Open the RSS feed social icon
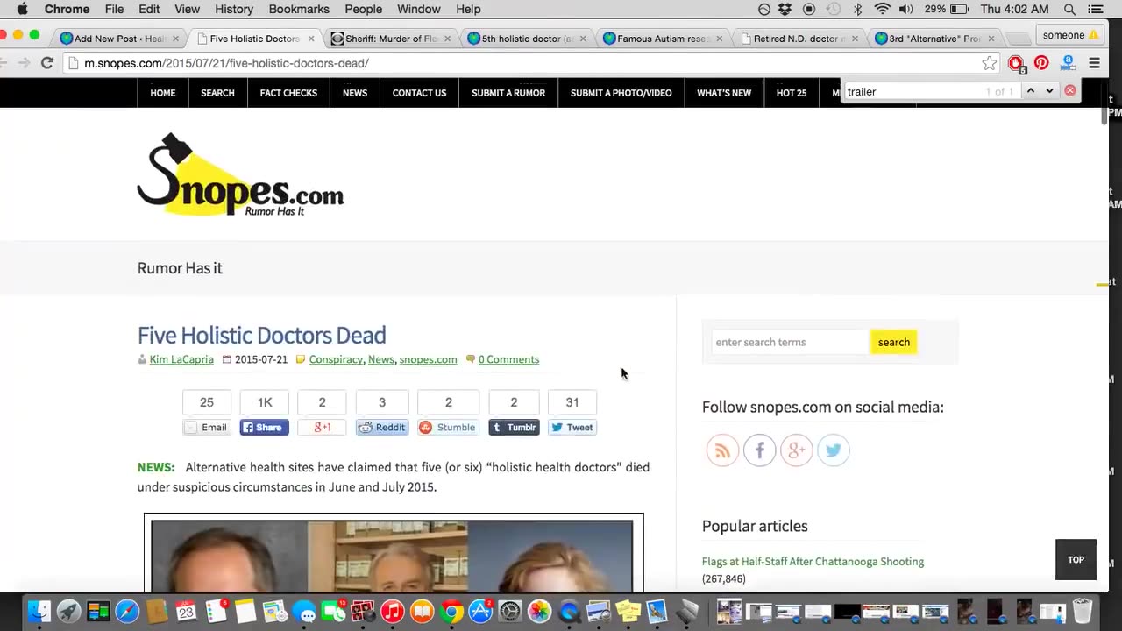1122x631 pixels. pos(722,450)
